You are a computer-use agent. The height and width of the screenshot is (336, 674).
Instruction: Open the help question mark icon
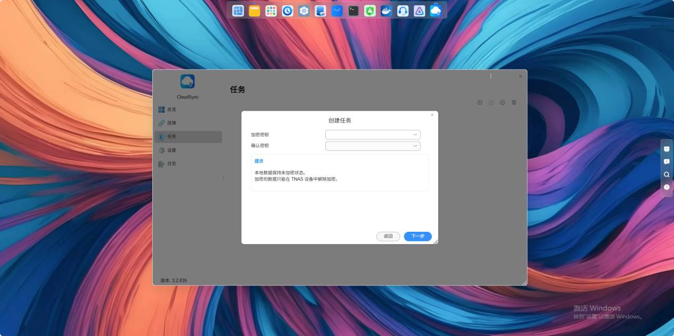pos(667,187)
